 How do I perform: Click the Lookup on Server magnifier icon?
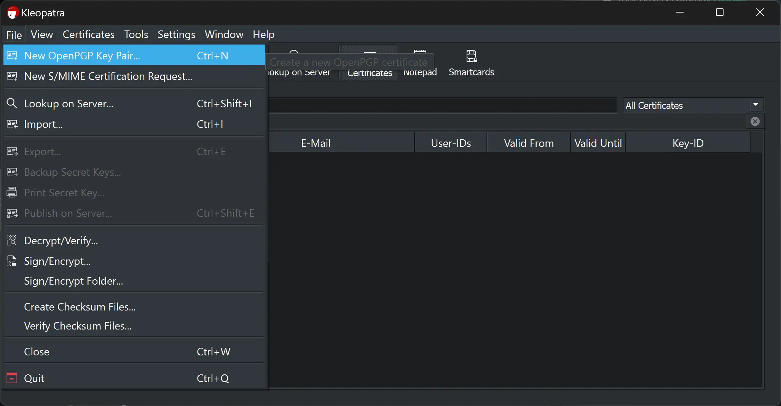coord(12,103)
